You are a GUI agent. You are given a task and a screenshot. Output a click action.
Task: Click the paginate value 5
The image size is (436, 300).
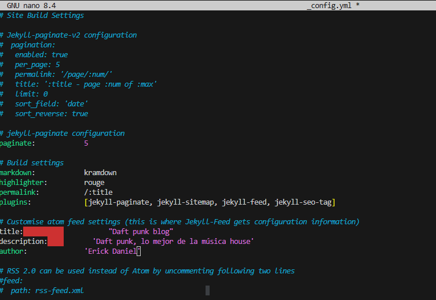pos(86,143)
